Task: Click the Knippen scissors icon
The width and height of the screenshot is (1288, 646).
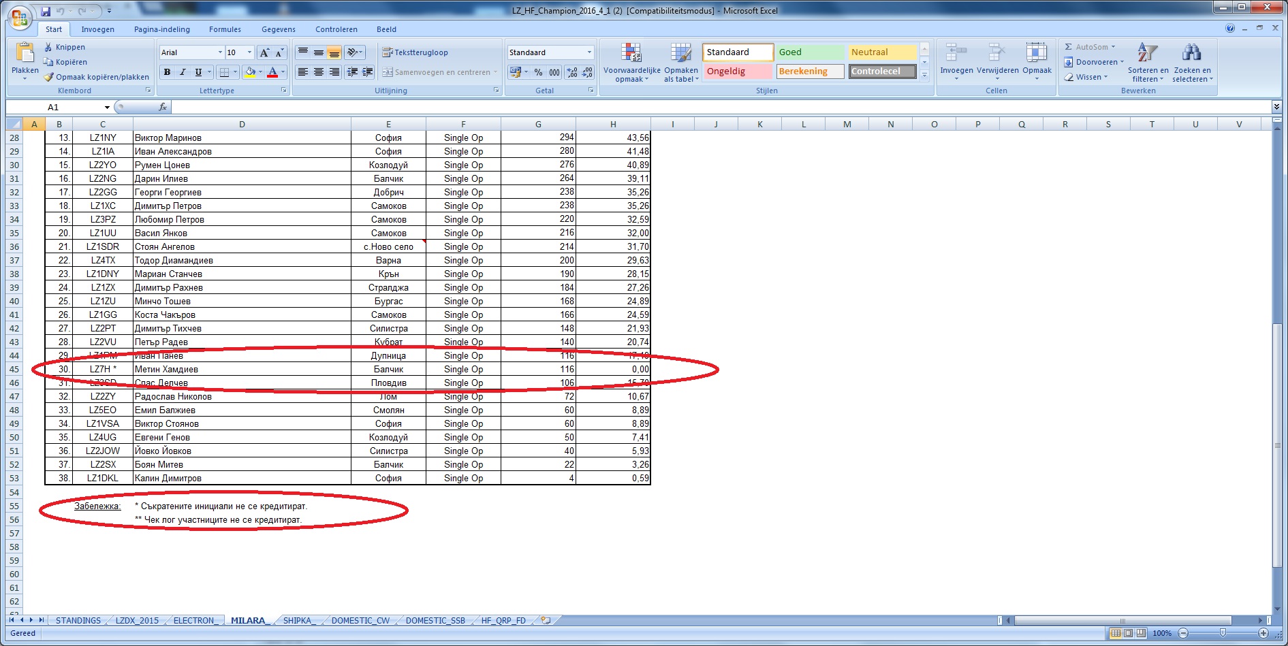Action: pos(48,47)
